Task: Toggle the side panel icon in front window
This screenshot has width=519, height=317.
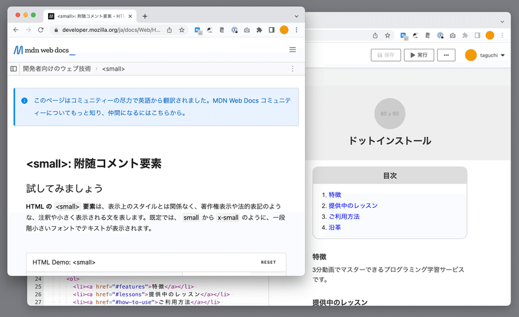Action: tap(271, 30)
